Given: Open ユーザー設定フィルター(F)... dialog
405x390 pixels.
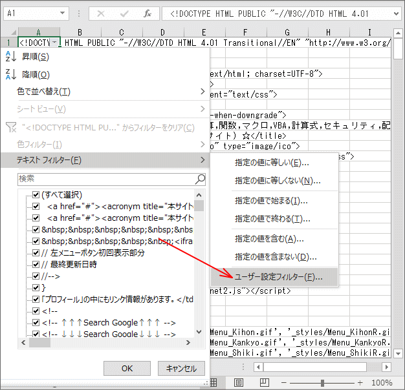Looking at the screenshot, I should click(x=274, y=277).
